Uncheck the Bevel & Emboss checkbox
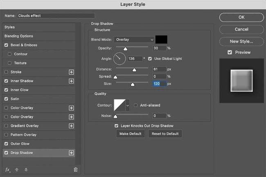The height and width of the screenshot is (177, 266). (6, 45)
